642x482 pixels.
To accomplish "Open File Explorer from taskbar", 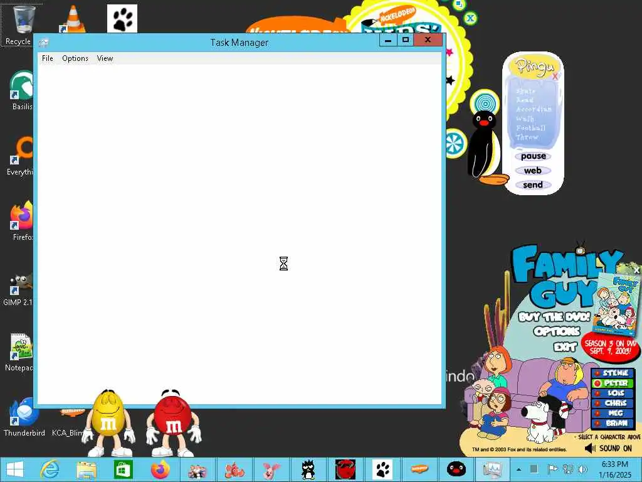I will point(87,470).
